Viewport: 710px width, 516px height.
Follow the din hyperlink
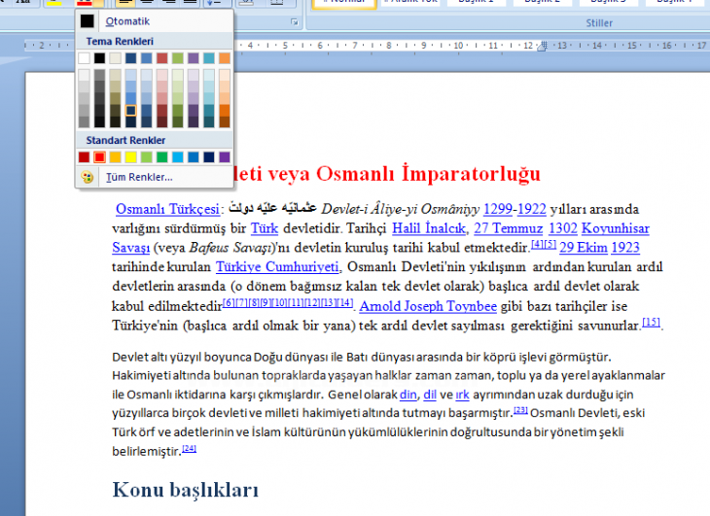click(408, 395)
